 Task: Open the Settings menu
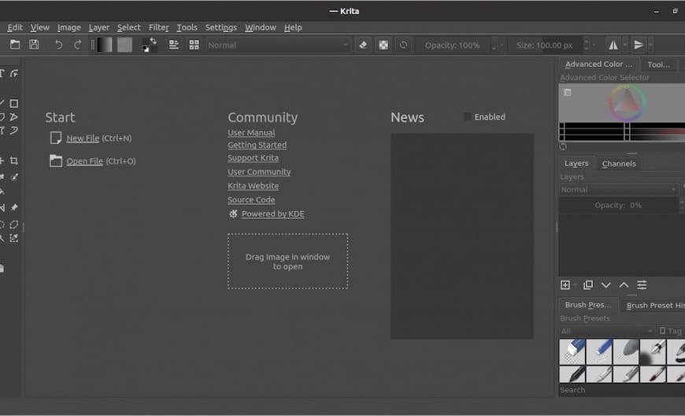tap(221, 27)
